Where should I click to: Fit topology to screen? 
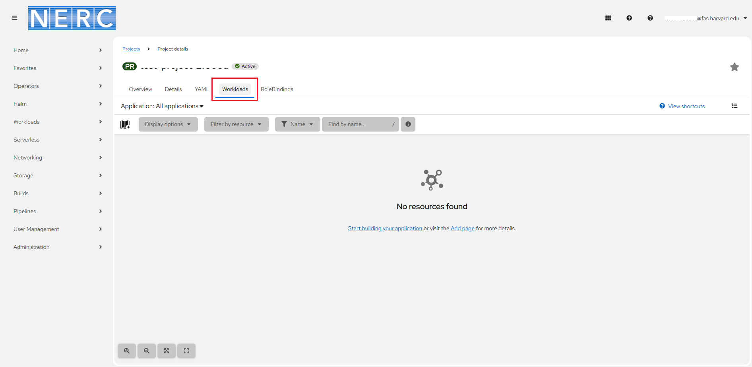(167, 351)
